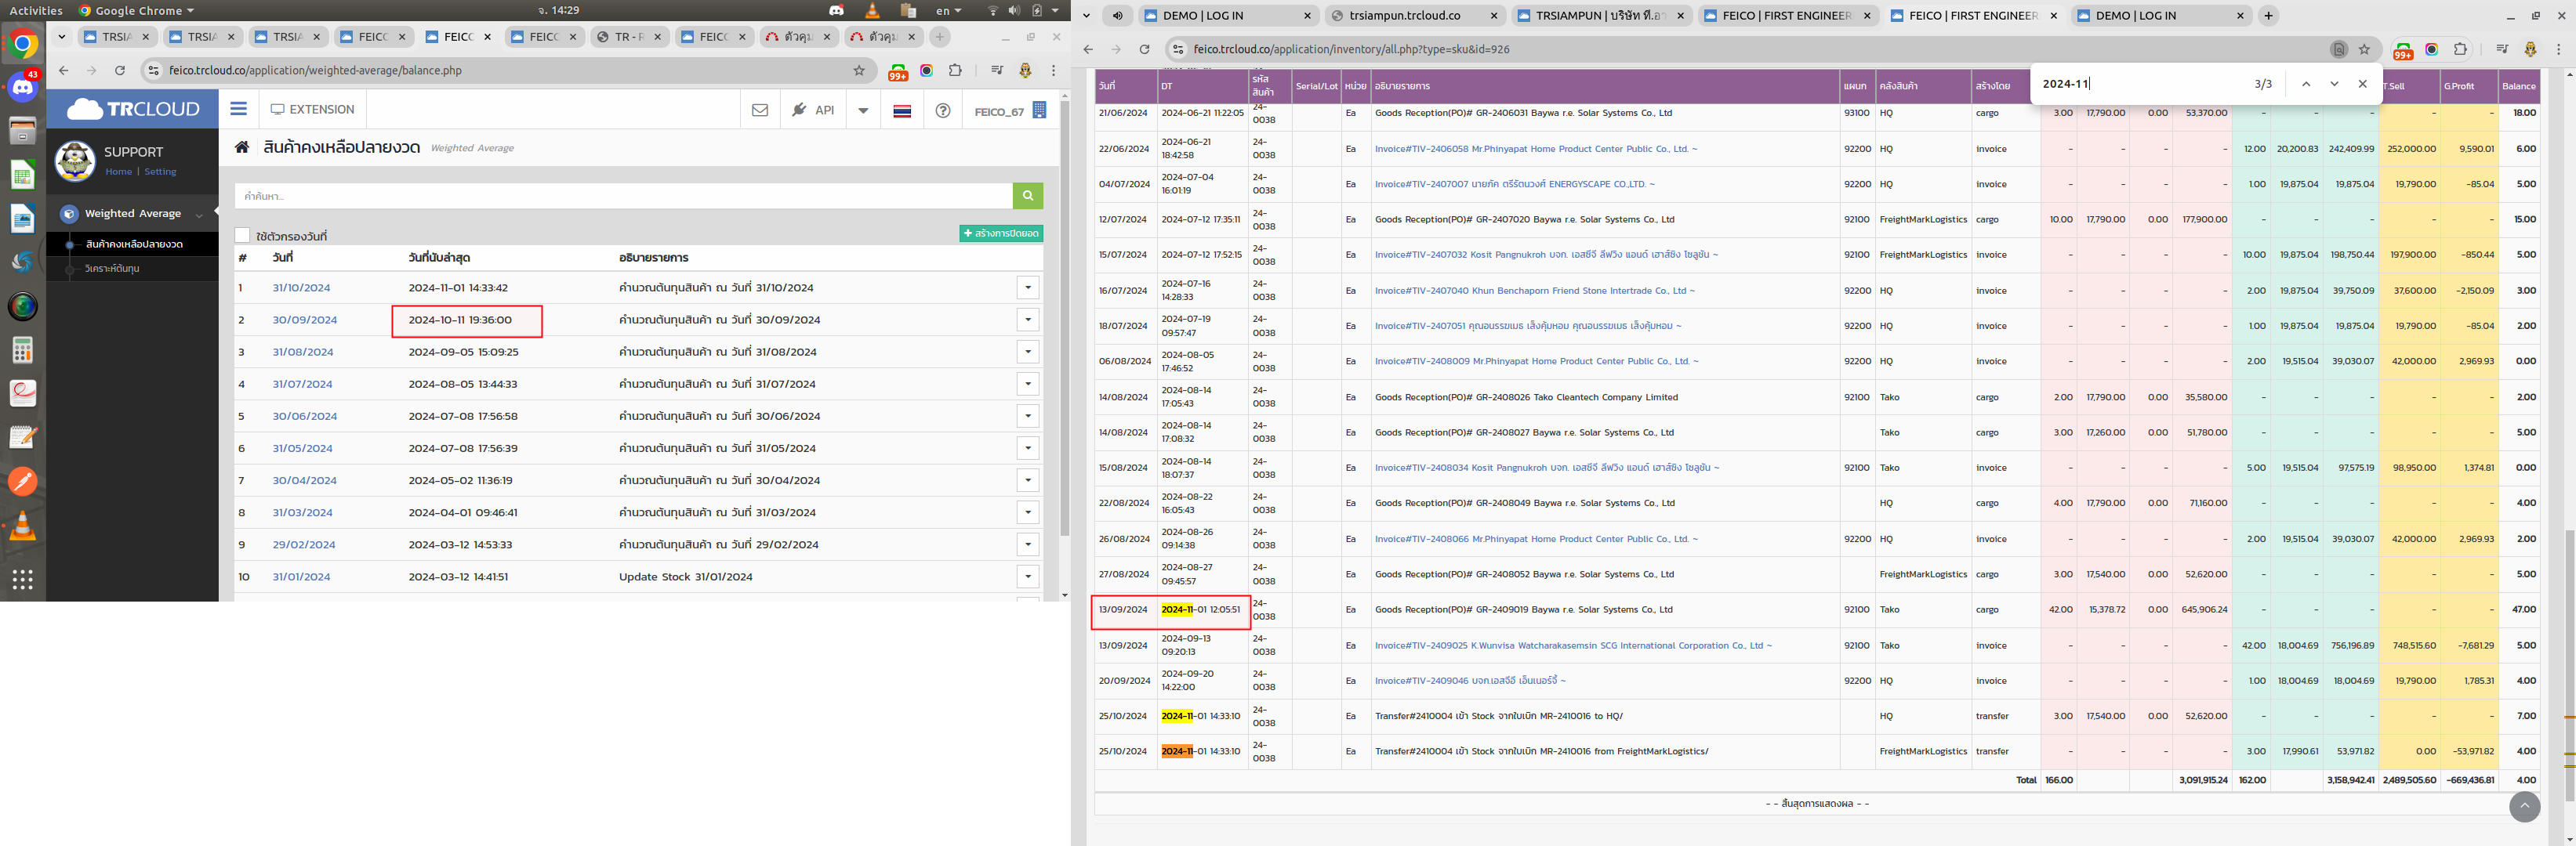The width and height of the screenshot is (2576, 846).
Task: Open Discord from the Ubuntu dock
Action: click(x=23, y=88)
